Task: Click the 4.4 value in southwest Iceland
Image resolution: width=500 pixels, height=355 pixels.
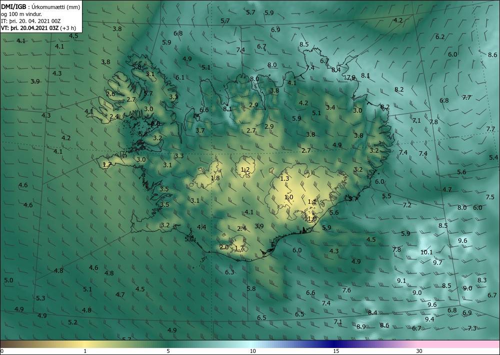Action: pyautogui.click(x=201, y=228)
